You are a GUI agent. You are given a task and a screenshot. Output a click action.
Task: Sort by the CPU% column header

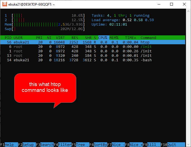tap(103, 38)
